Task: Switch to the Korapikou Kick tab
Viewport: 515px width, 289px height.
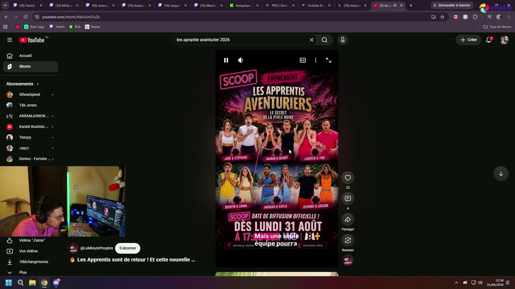Action: point(244,6)
